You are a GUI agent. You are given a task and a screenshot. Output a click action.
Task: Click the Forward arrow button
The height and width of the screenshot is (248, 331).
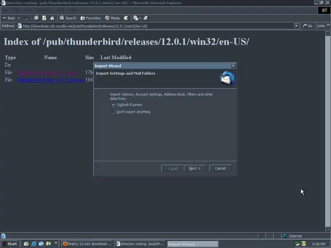point(25,18)
